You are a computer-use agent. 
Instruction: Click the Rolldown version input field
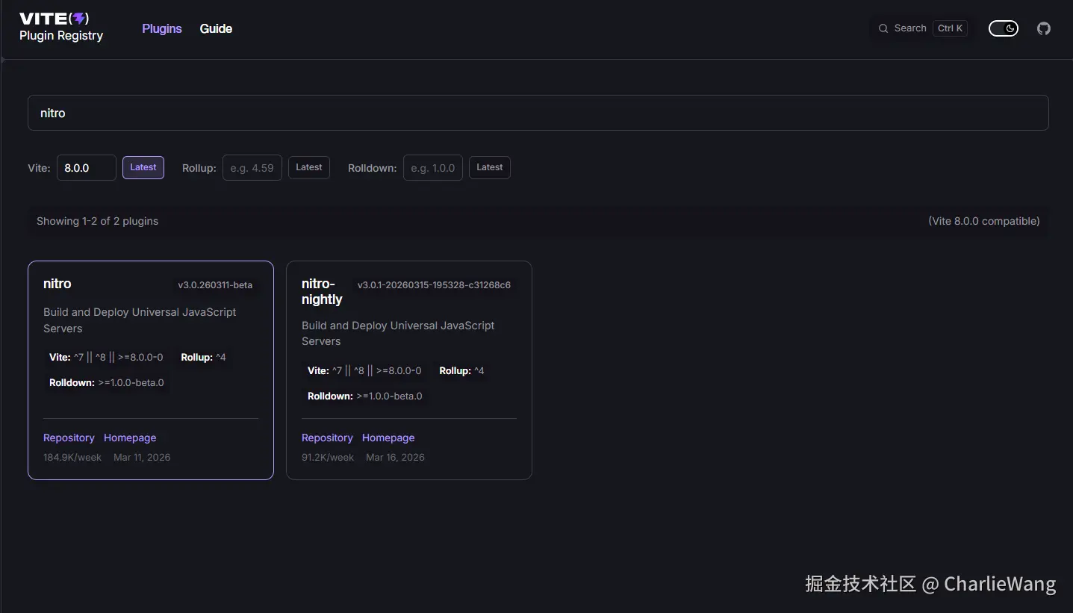click(433, 168)
